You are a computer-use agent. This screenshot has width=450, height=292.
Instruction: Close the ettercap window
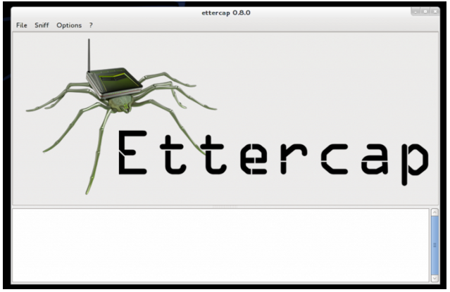[433, 12]
